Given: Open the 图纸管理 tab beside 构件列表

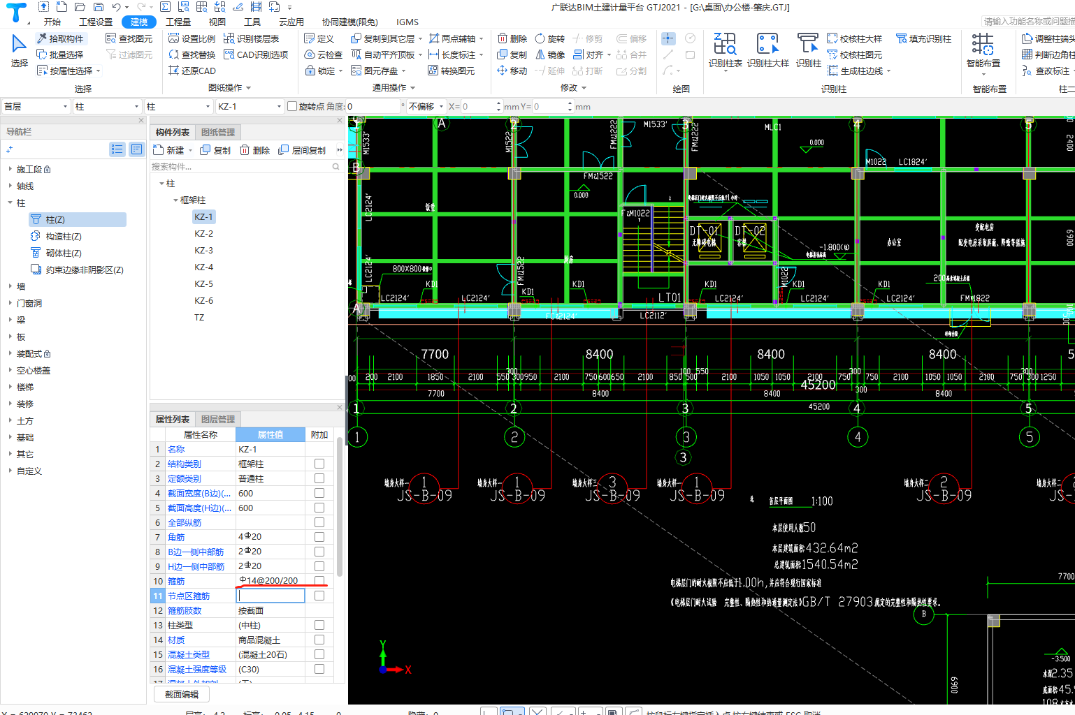Looking at the screenshot, I should (218, 132).
